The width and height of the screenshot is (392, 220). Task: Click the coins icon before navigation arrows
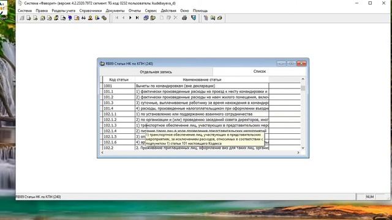coord(104,18)
